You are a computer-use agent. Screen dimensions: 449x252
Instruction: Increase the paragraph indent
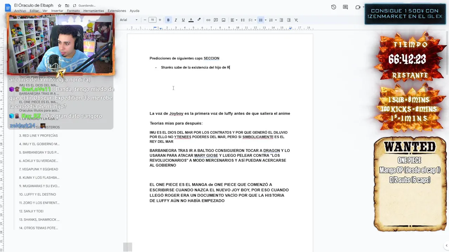pos(289,20)
